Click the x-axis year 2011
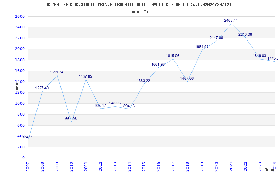The height and width of the screenshot is (173, 278). coord(86,167)
